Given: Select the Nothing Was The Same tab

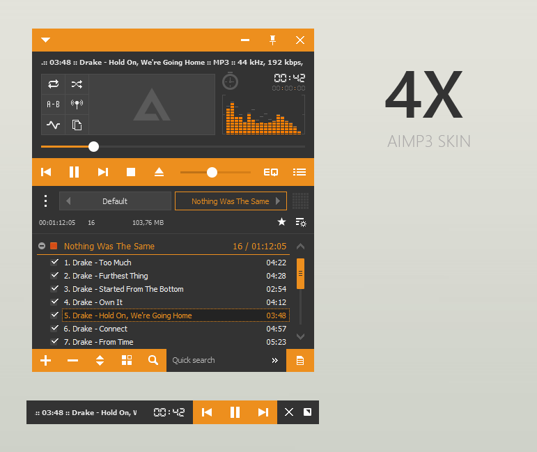Looking at the screenshot, I should pos(231,201).
